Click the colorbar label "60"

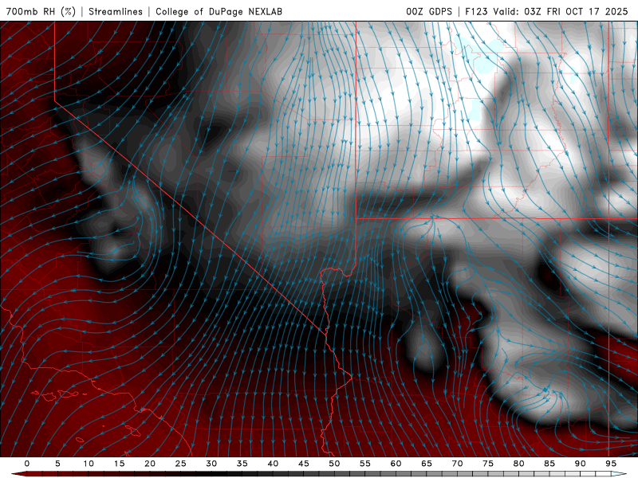tap(396, 464)
